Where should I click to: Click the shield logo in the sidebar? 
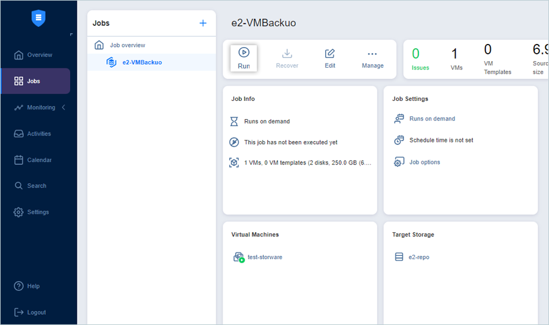click(x=38, y=18)
